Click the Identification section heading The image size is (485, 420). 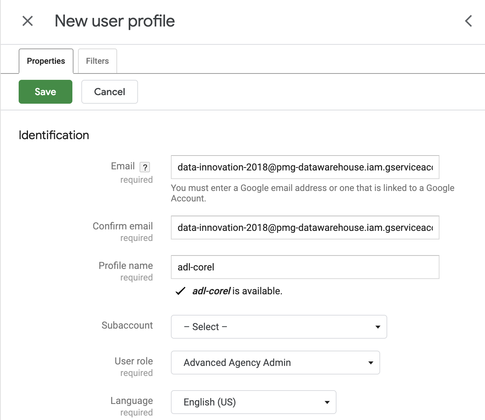(x=54, y=135)
